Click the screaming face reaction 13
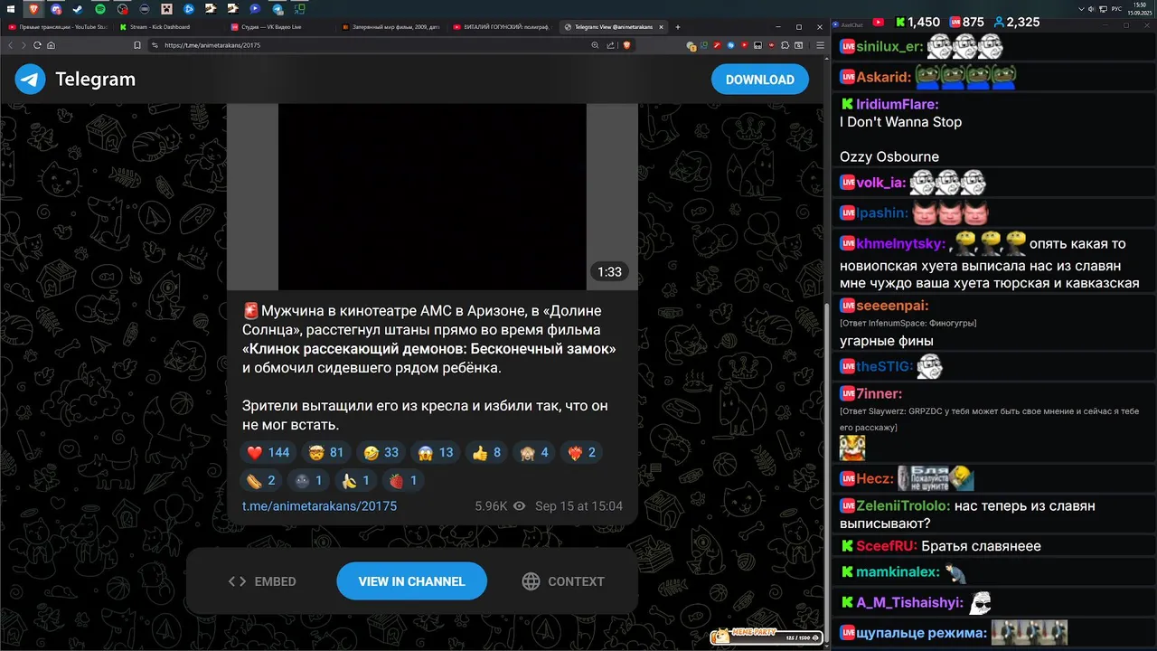Viewport: 1157px width, 651px height. pyautogui.click(x=437, y=452)
